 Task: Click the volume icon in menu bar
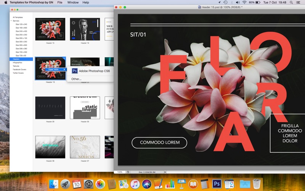point(238,2)
